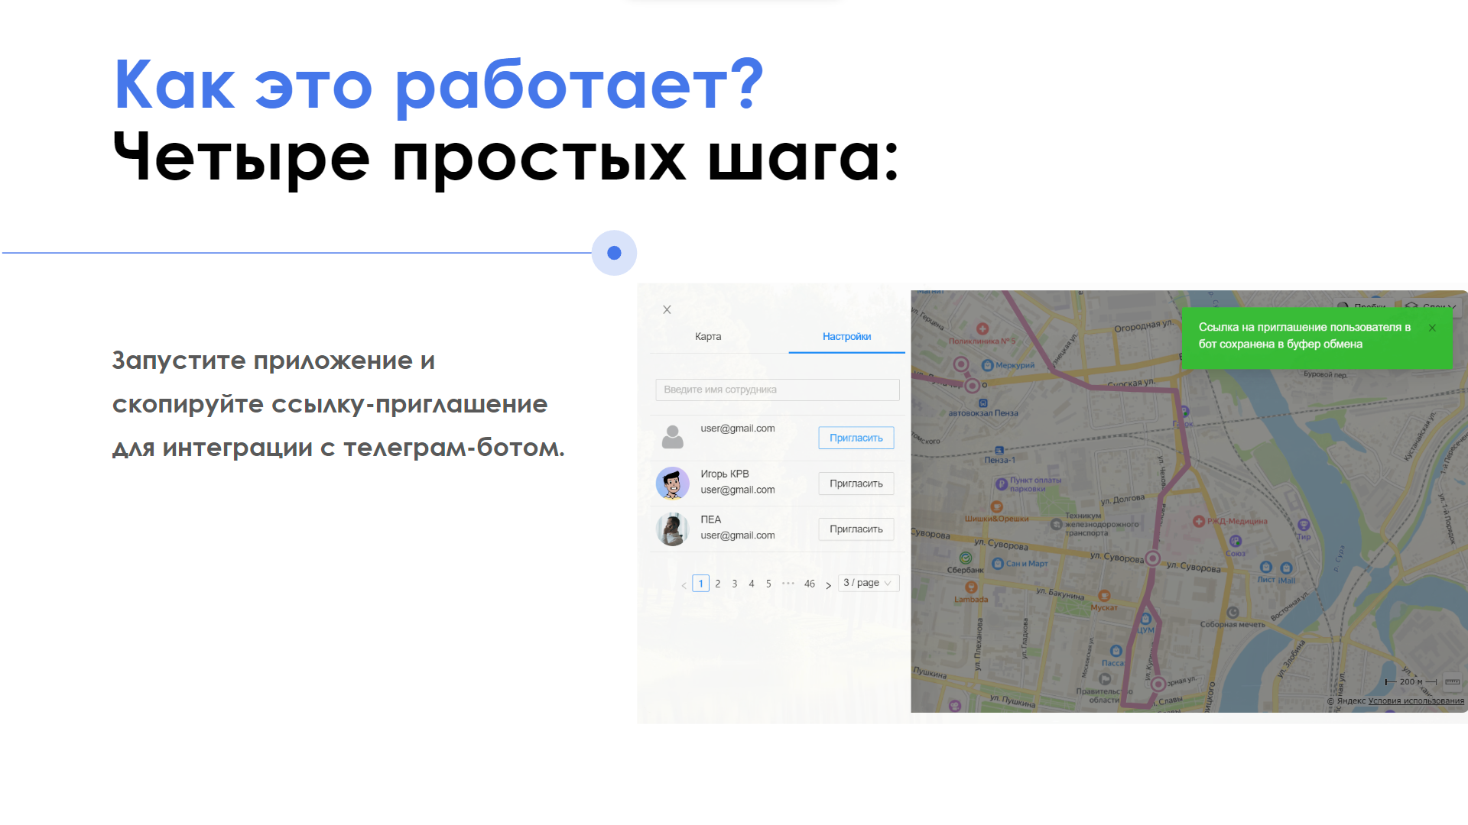
Task: Select page 2 in pagination
Action: (718, 584)
